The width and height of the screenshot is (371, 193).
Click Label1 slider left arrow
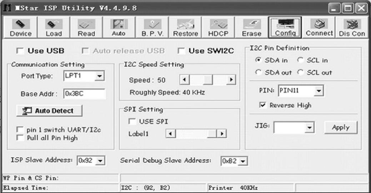coord(170,134)
